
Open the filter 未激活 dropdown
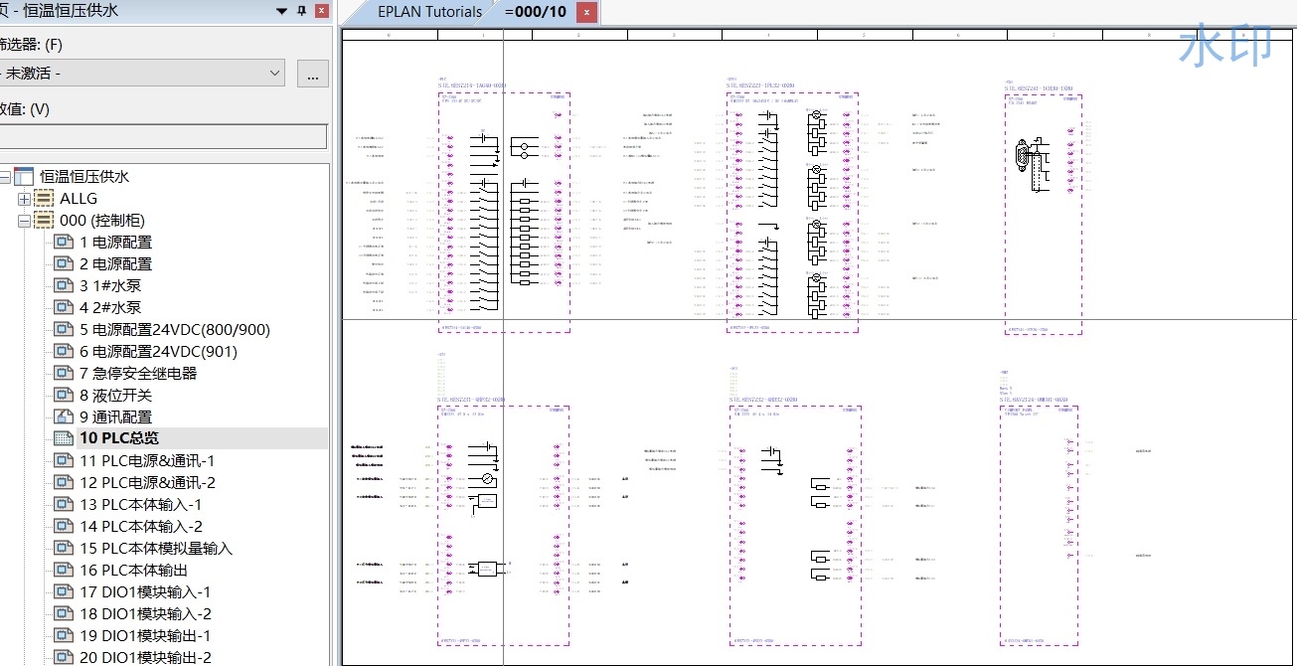click(275, 73)
